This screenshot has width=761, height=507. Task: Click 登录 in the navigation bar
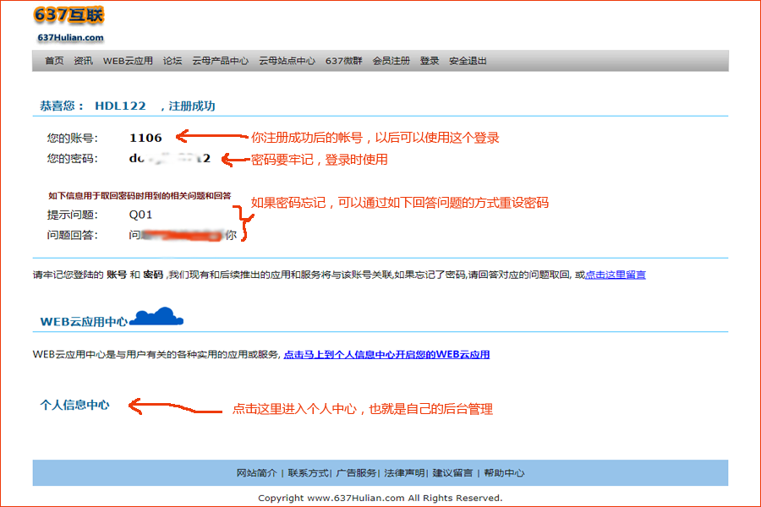click(430, 61)
